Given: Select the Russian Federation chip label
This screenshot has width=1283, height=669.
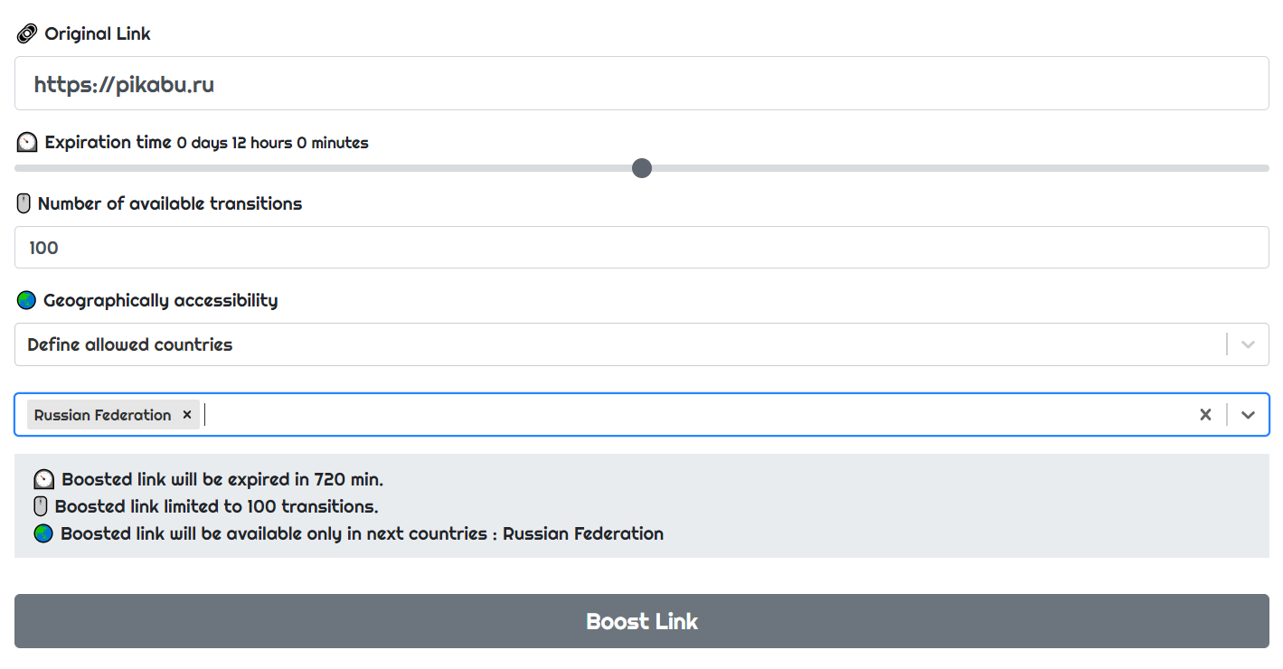Looking at the screenshot, I should pos(102,414).
